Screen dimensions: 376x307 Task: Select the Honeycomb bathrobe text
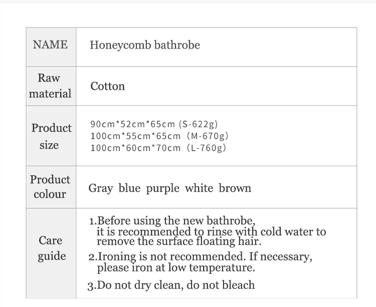[144, 45]
